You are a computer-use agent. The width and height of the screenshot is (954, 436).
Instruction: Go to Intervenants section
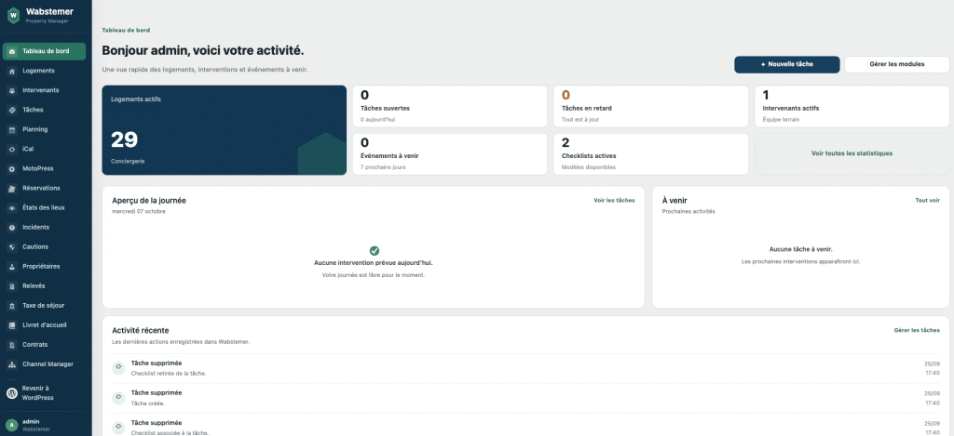tap(44, 90)
